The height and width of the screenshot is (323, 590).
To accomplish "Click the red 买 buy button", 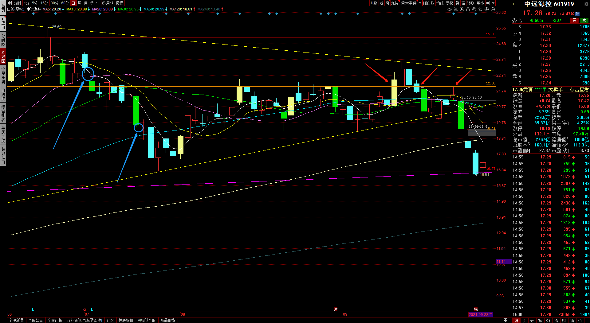I will pyautogui.click(x=574, y=20).
